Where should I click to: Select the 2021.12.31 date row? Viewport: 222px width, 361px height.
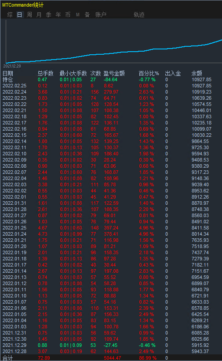(x=15, y=333)
